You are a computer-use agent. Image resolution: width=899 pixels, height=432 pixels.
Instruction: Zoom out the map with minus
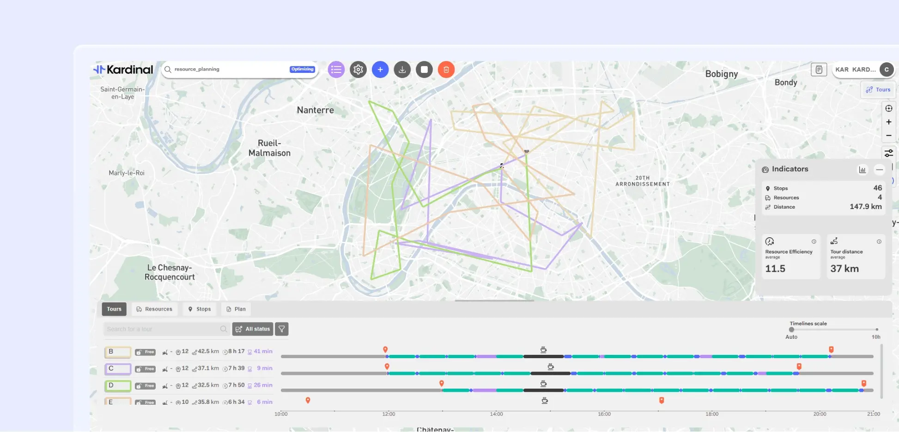[x=889, y=135]
